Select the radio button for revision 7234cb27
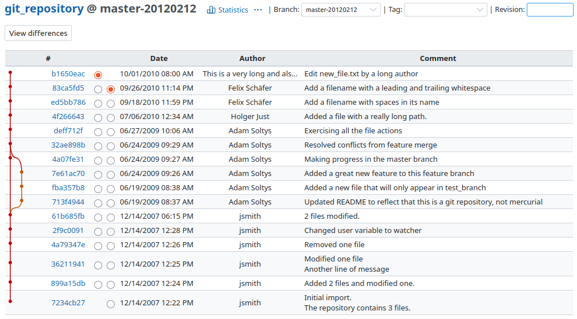The image size is (577, 319). tap(111, 304)
